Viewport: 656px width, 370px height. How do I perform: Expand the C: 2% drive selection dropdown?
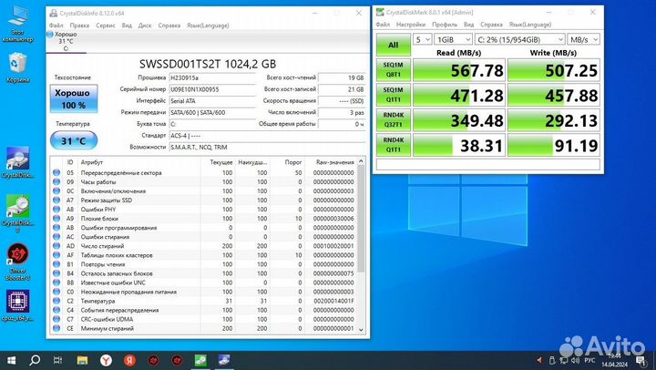pyautogui.click(x=518, y=40)
